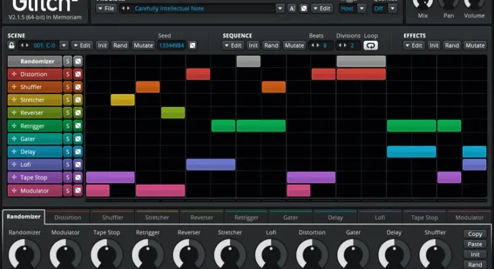The width and height of the screenshot is (494, 269).
Task: Click the dice icon on the Reverser row
Action: pos(78,113)
